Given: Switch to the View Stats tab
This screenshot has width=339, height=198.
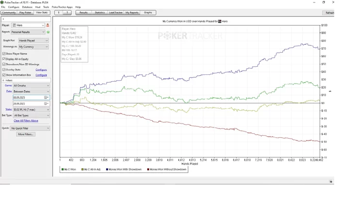Looking at the screenshot, I should (42, 13).
